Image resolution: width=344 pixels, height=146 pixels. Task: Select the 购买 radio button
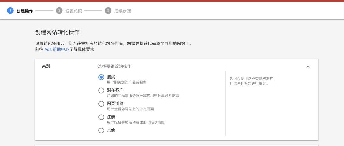tap(101, 77)
